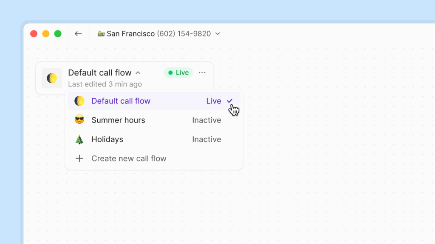Click Create new call flow
The width and height of the screenshot is (435, 244).
[129, 158]
